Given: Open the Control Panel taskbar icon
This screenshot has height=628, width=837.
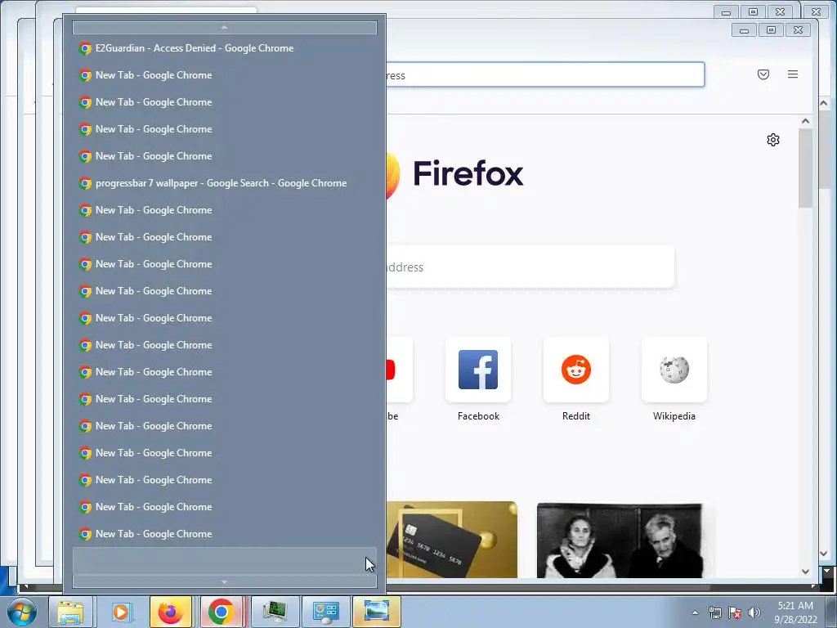Looking at the screenshot, I should coord(325,612).
